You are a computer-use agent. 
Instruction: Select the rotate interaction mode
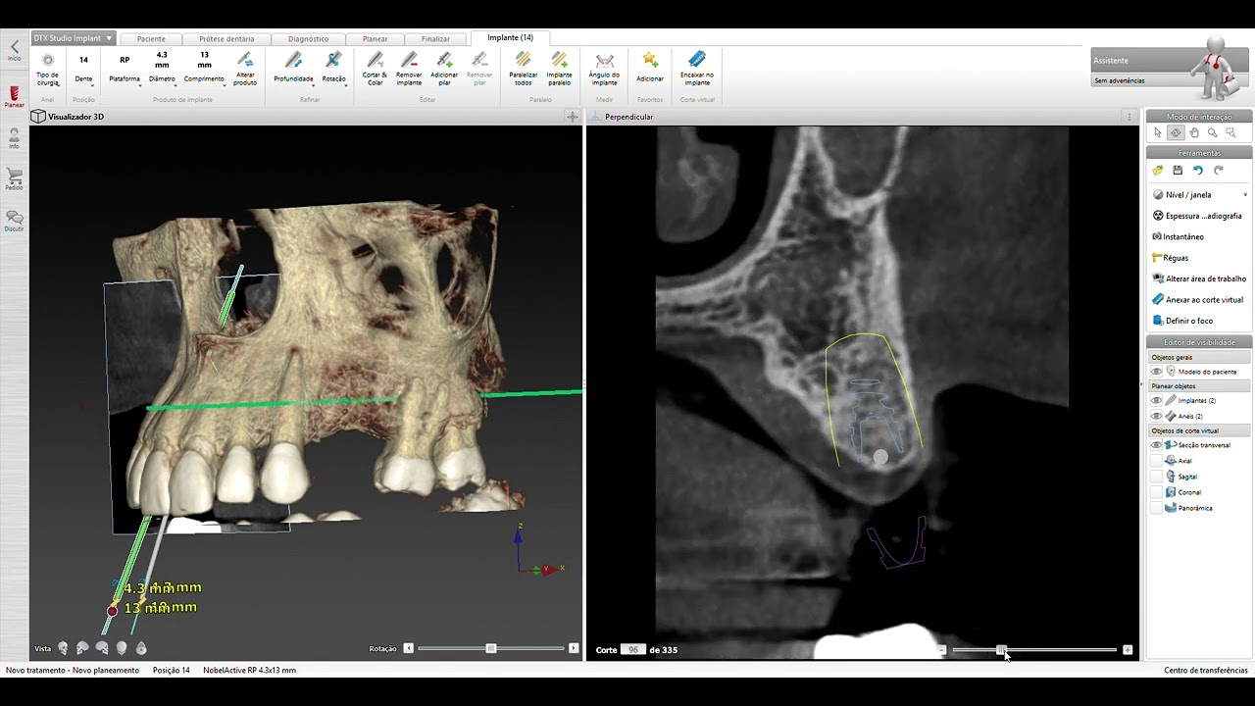click(x=1176, y=132)
